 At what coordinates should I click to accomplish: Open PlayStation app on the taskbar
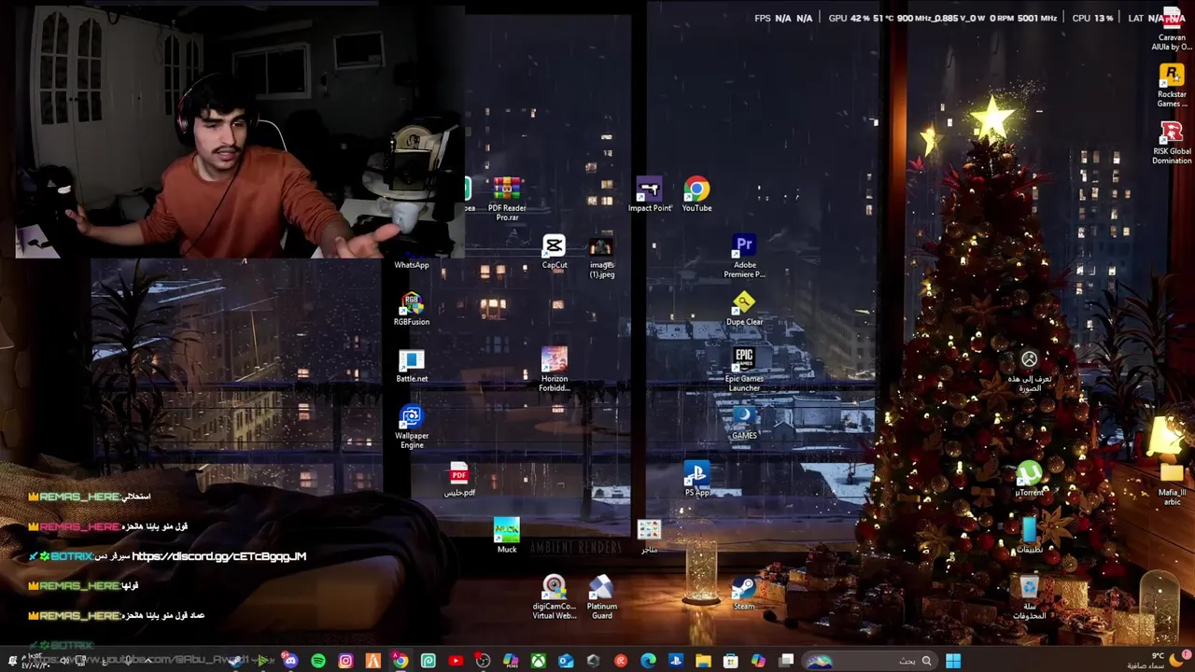click(x=676, y=661)
